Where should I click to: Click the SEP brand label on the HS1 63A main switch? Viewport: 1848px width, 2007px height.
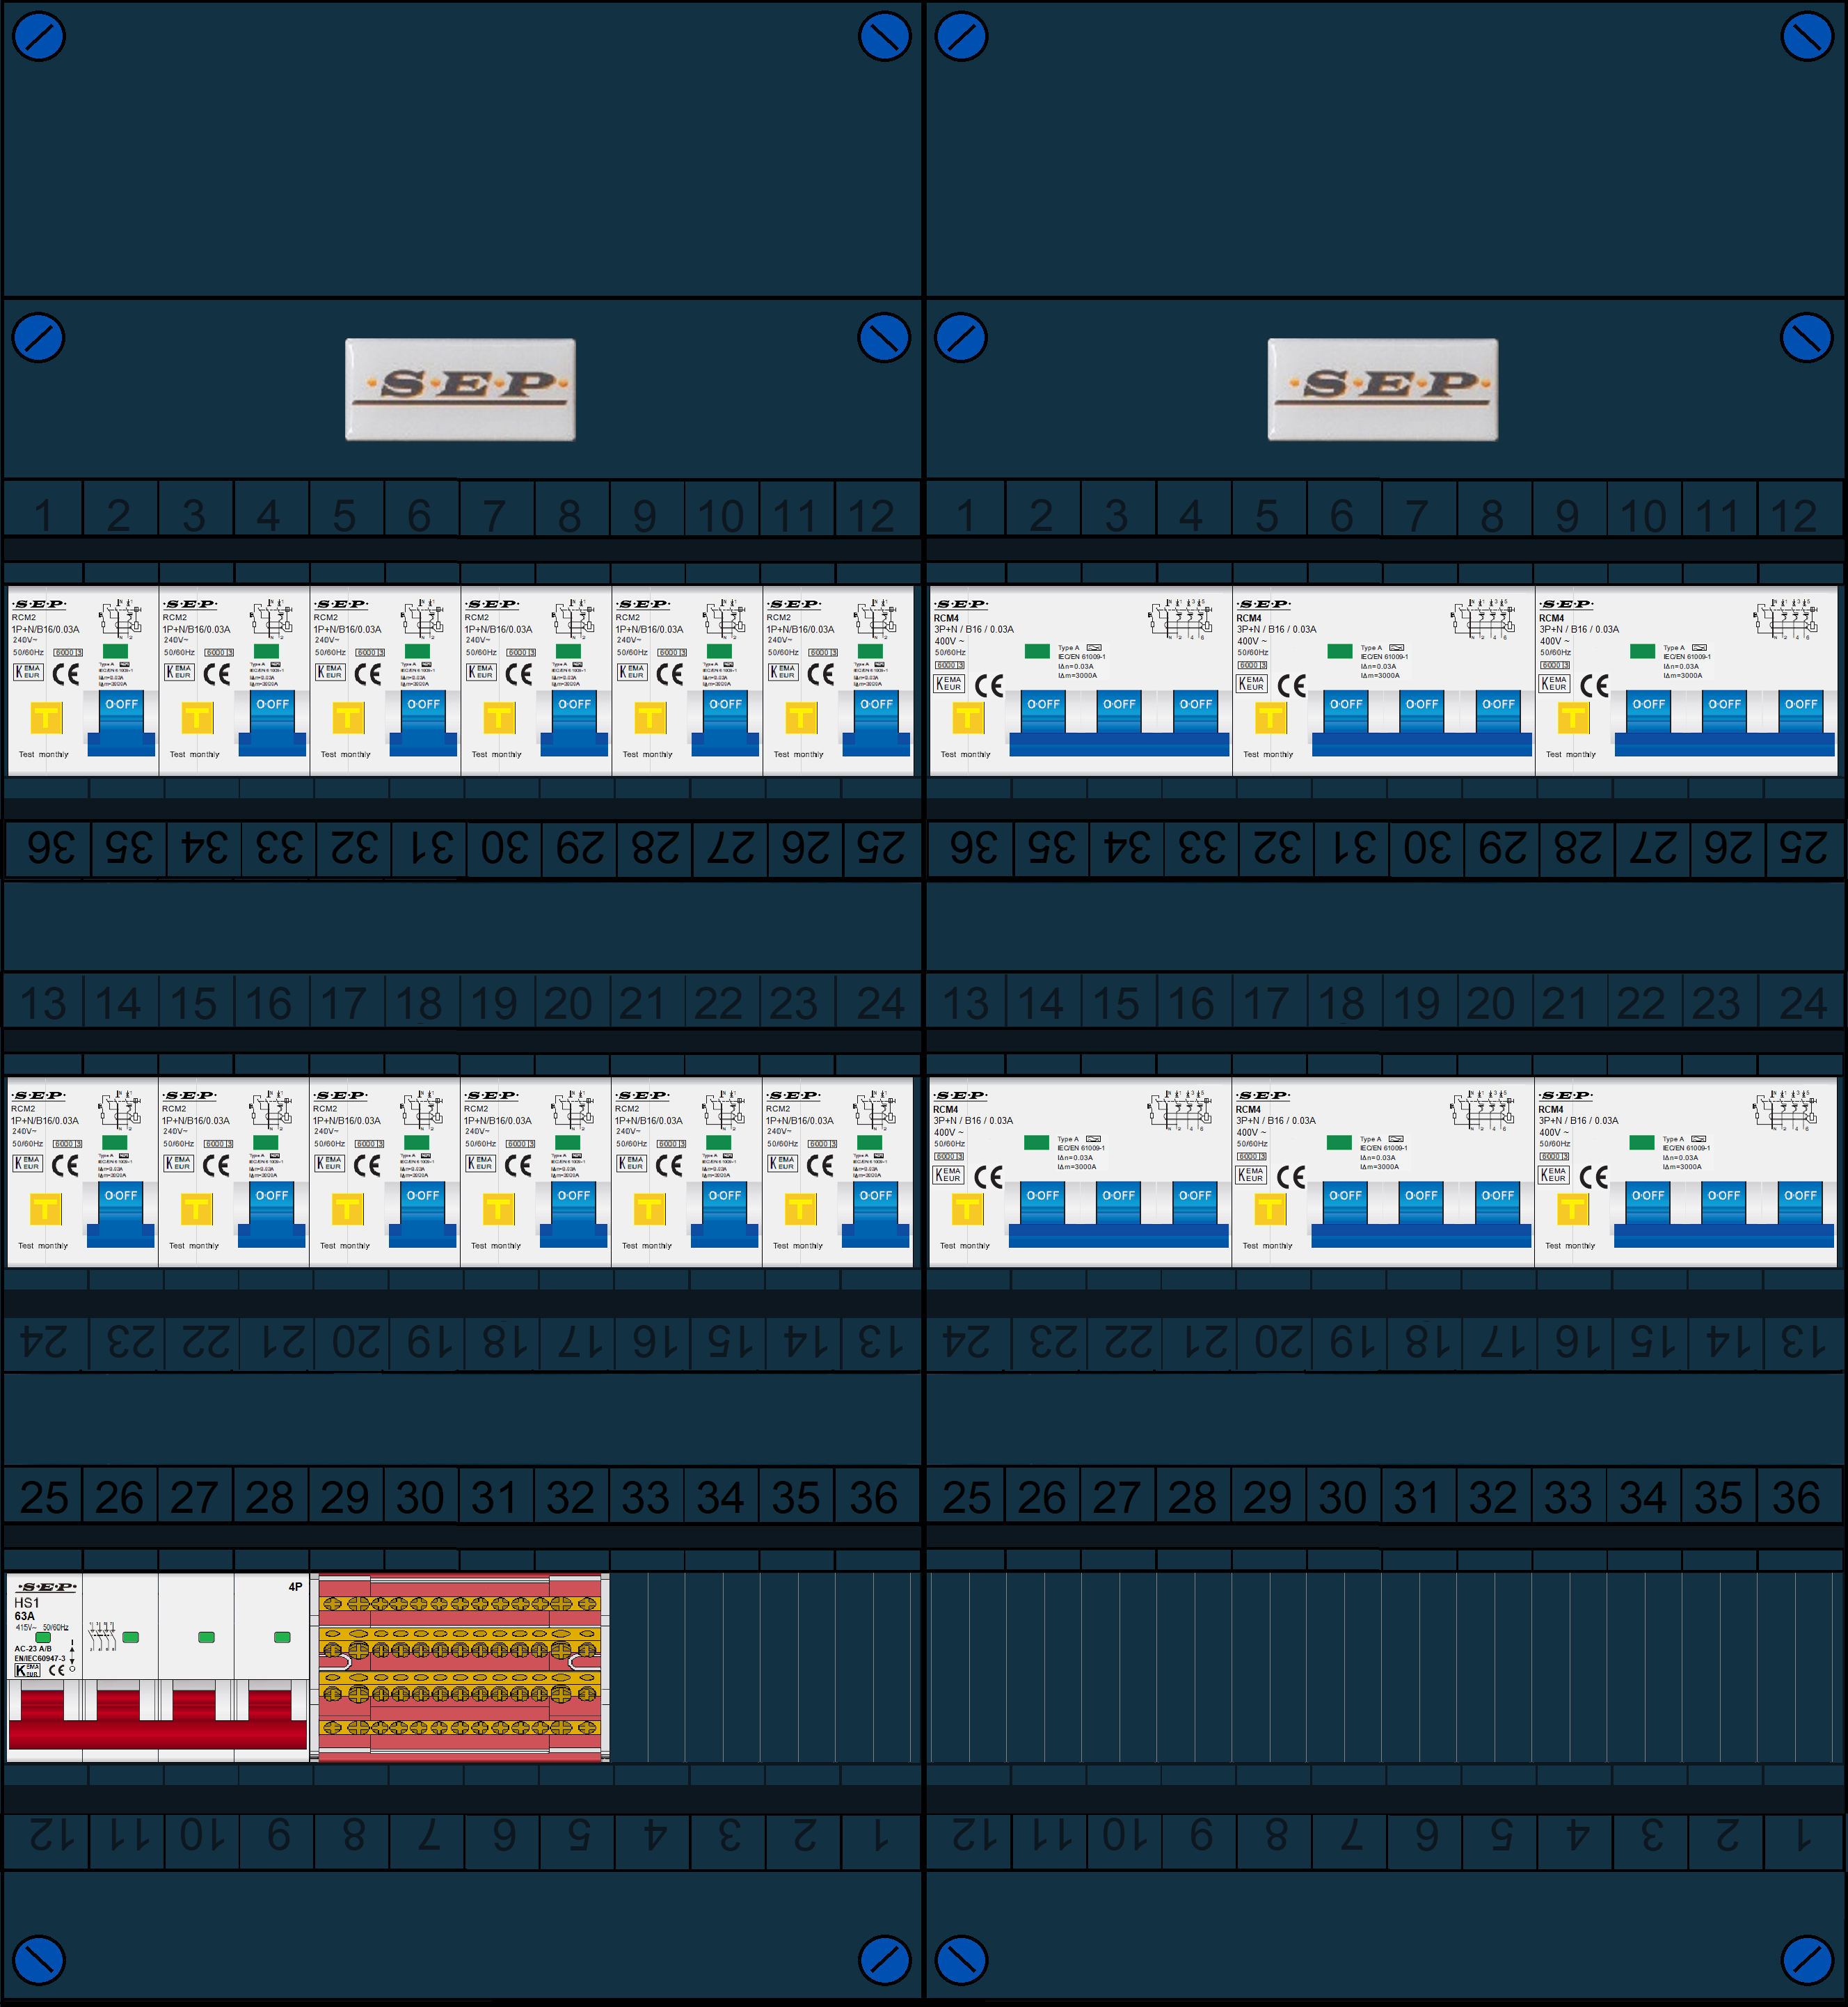pos(46,1587)
